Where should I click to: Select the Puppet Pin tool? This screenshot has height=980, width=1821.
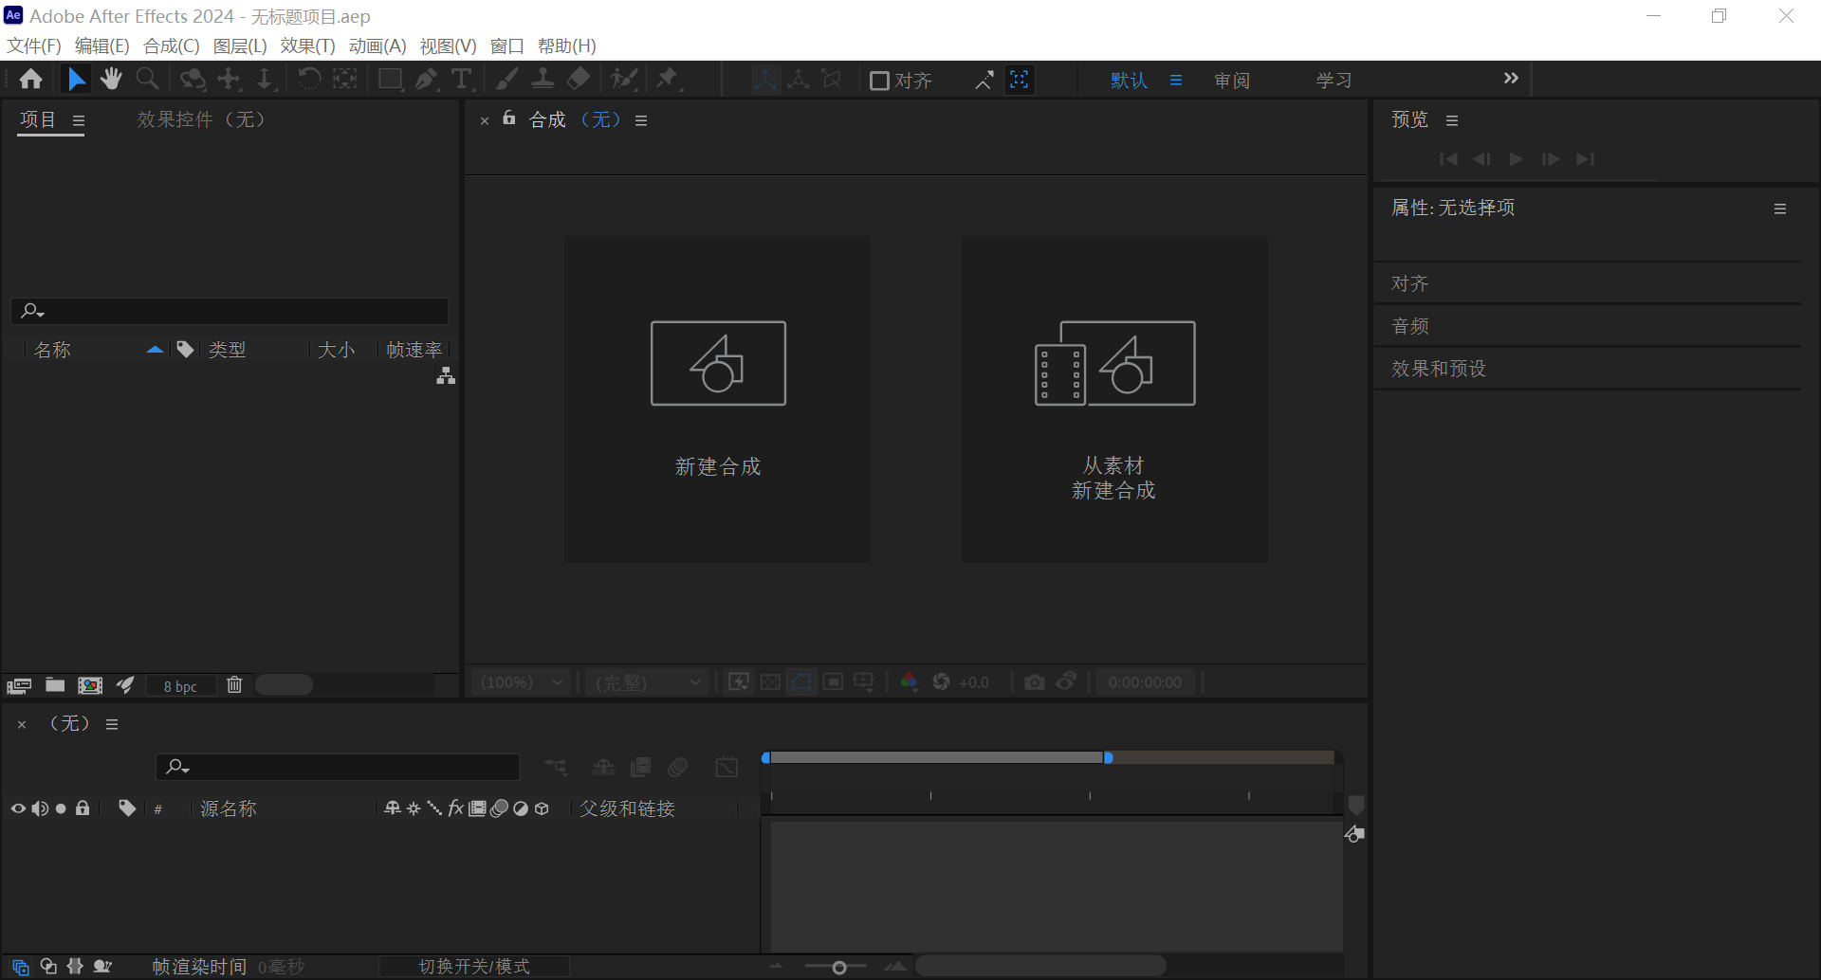[669, 80]
